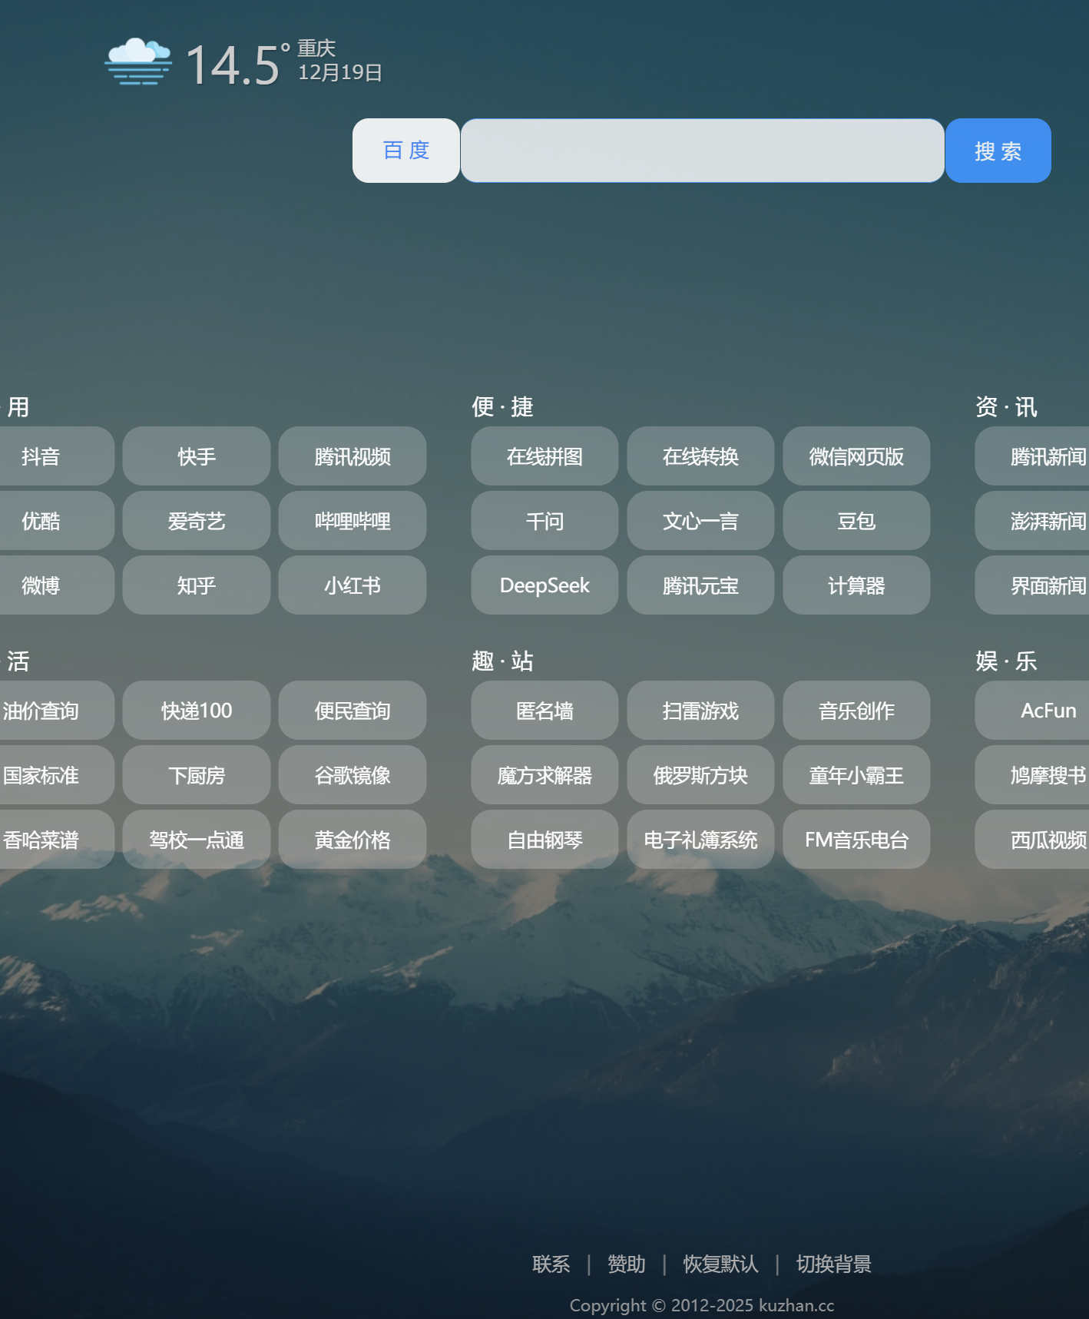This screenshot has height=1319, width=1089.
Task: Click the 联系 footer link
Action: coord(551,1264)
